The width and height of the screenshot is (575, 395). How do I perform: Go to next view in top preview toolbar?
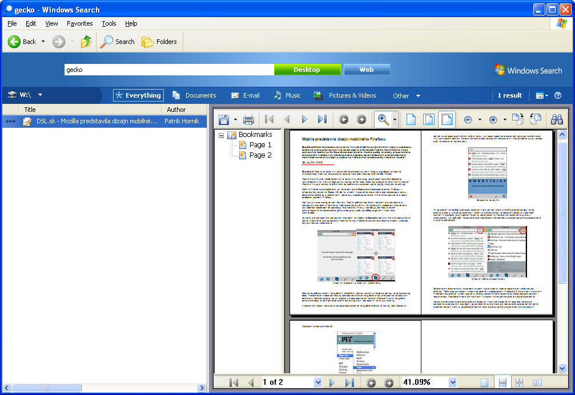click(361, 119)
